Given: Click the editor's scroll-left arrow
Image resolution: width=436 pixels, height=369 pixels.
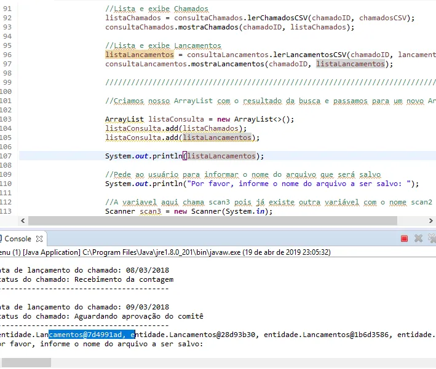Looking at the screenshot, I should pos(23,221).
